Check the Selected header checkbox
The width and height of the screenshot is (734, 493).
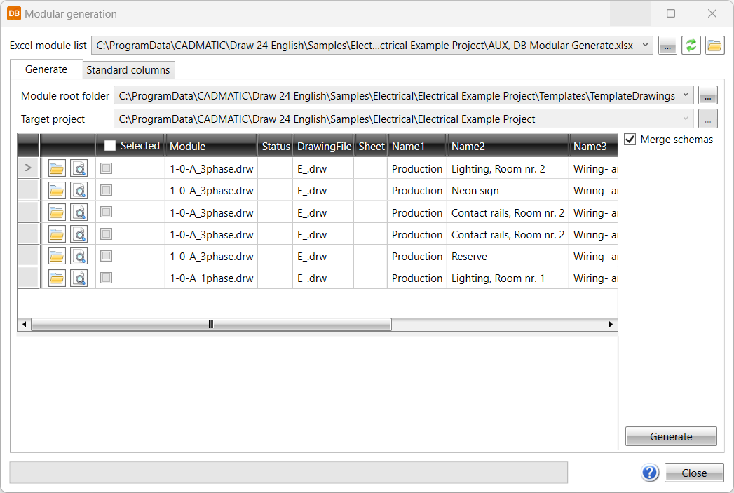[x=110, y=146]
